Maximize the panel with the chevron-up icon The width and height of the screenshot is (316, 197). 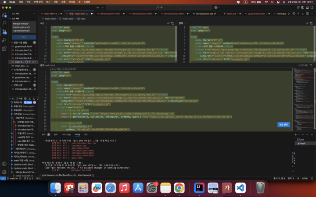tap(307, 134)
